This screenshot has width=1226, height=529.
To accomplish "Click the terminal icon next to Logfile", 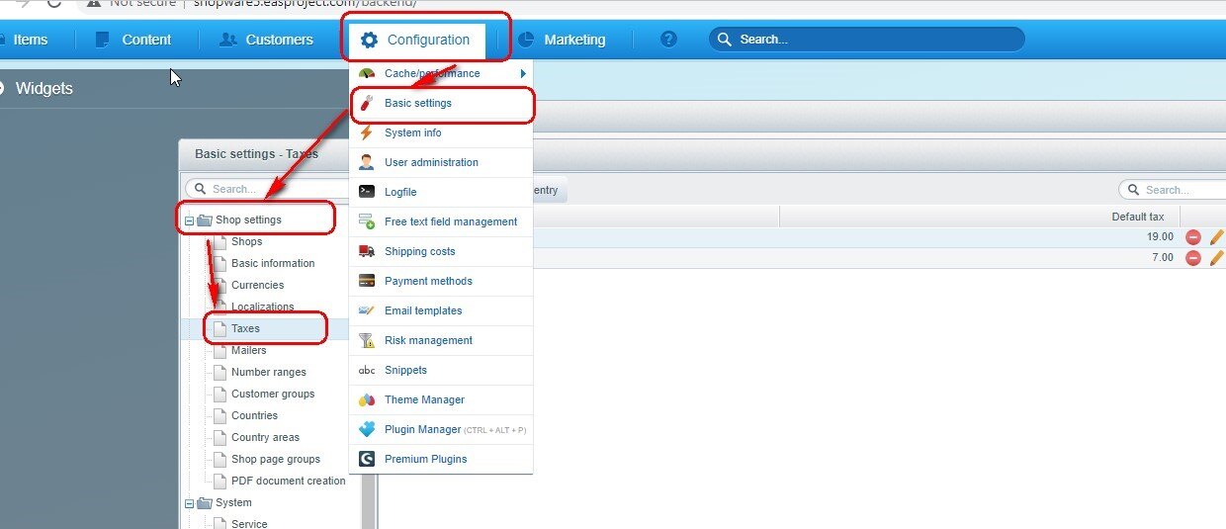I will (367, 192).
